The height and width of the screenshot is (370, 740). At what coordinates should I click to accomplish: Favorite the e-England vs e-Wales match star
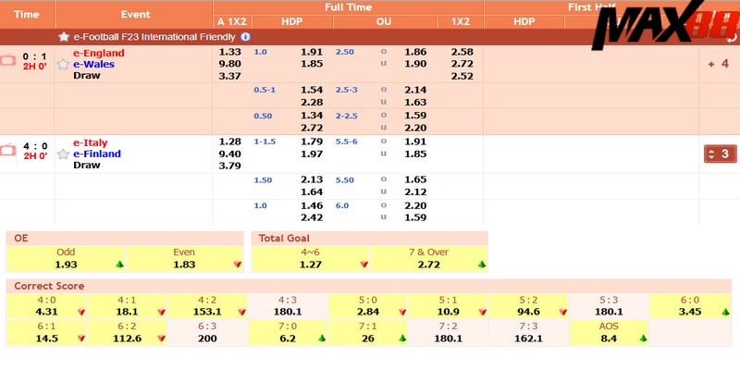pos(63,64)
